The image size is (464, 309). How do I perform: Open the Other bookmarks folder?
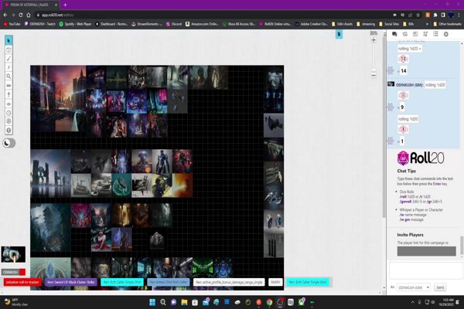pyautogui.click(x=447, y=24)
